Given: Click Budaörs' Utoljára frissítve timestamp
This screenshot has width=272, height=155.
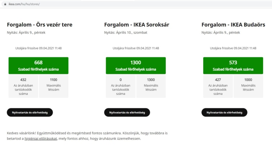Looking at the screenshot, I should tap(233, 48).
